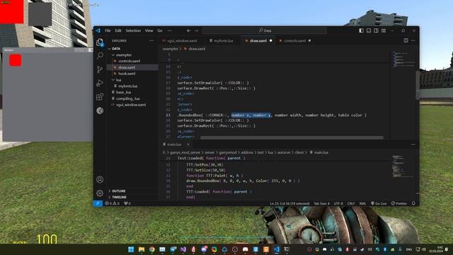The width and height of the screenshot is (453, 255).
Task: Show hidden menus via ellipsis in menu bar
Action: 170,30
